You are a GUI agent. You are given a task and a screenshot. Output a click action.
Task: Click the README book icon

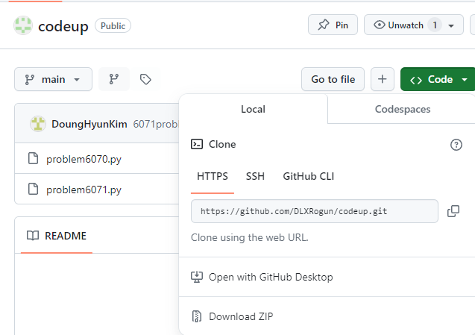(33, 236)
